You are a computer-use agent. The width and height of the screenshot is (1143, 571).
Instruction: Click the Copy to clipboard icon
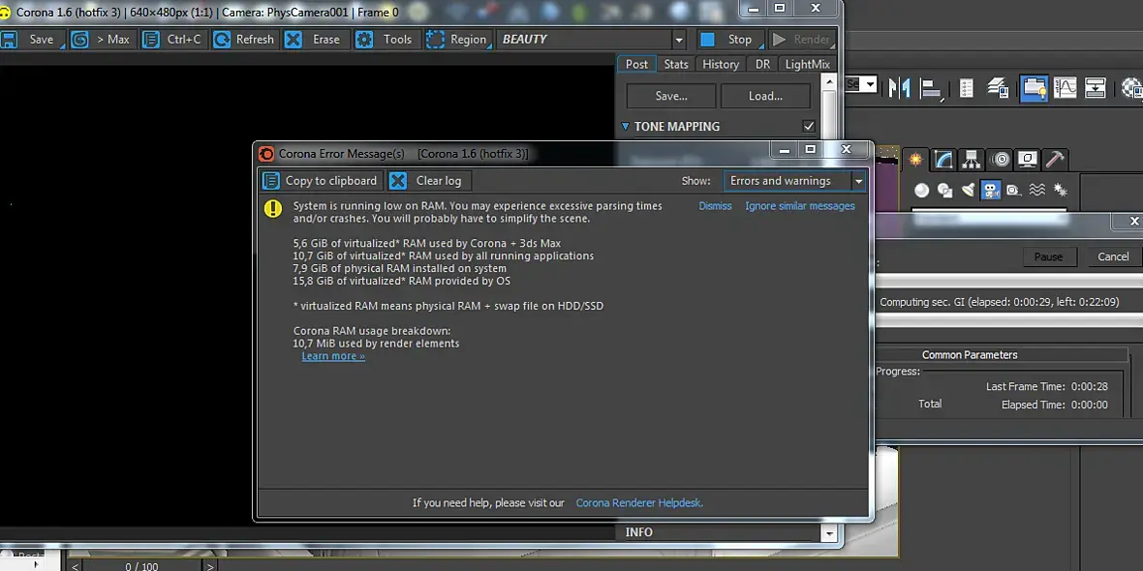tap(271, 181)
